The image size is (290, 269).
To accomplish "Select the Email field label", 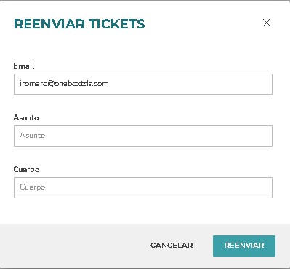I will [x=24, y=66].
